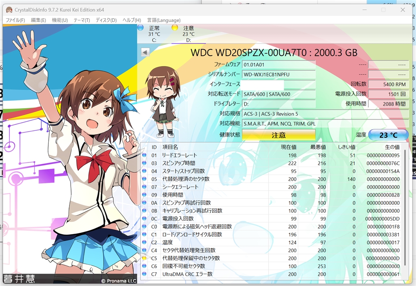
Task: Click status orb for row 0A スピンアップ再試行回数
Action: pyautogui.click(x=144, y=203)
